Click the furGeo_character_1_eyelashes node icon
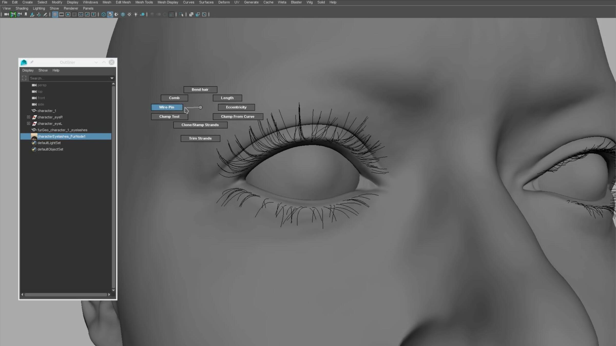 click(34, 130)
